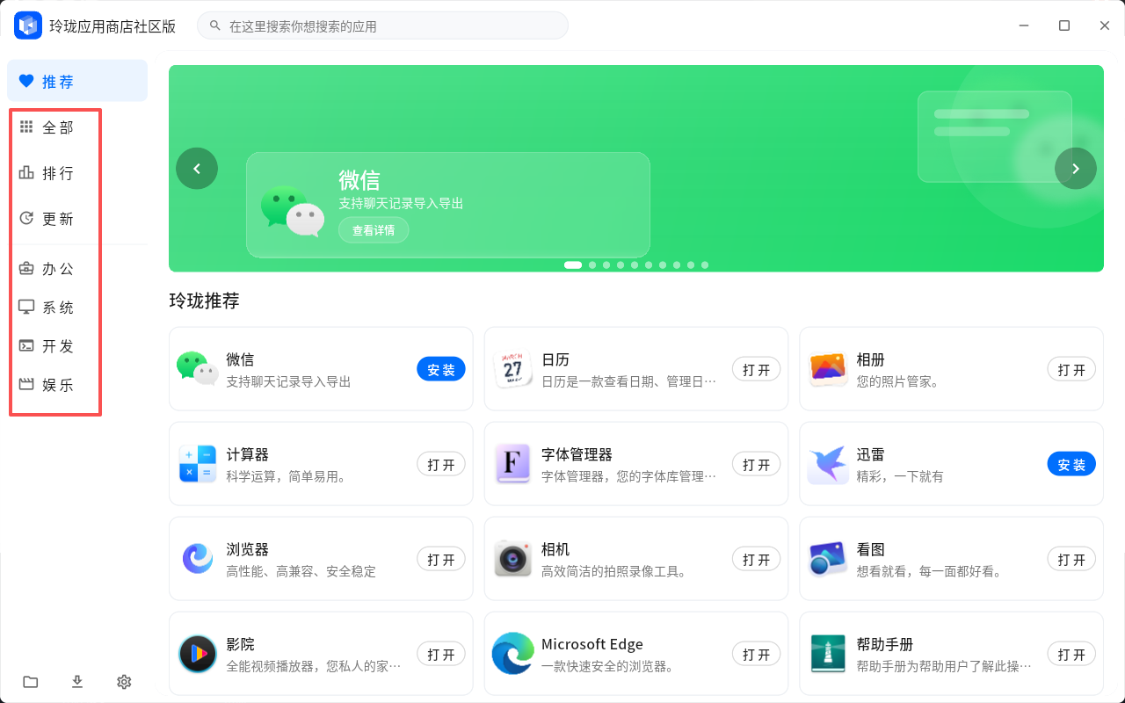Viewport: 1125px width, 703px height.
Task: Open the folder icon in the bottom sidebar
Action: [x=31, y=682]
